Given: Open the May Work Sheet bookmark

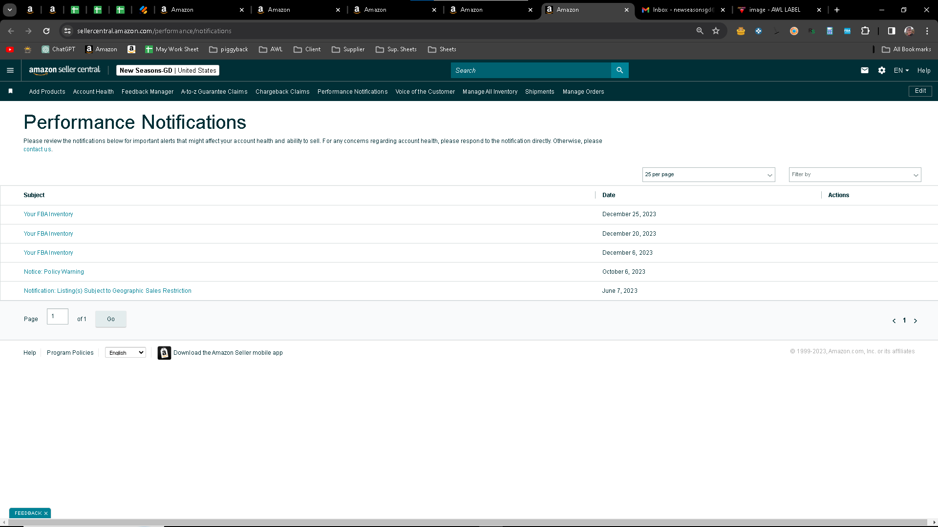Looking at the screenshot, I should point(172,49).
